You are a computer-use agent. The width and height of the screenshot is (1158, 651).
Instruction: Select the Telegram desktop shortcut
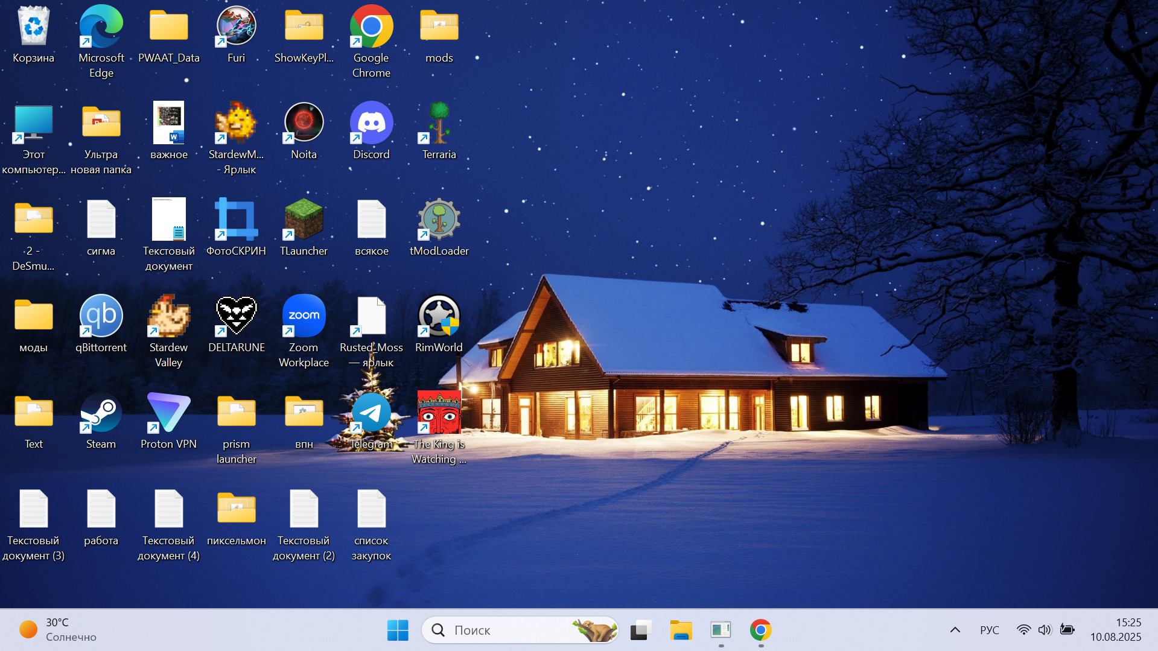click(x=371, y=413)
